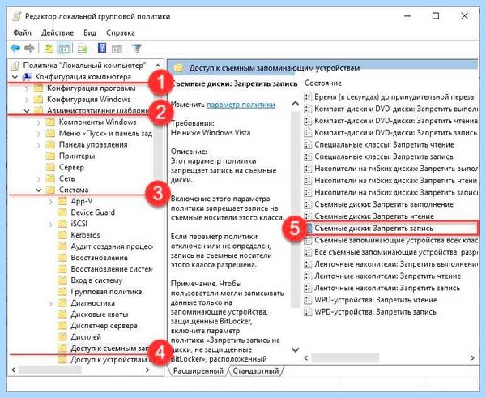Open the Файл menu

pyautogui.click(x=23, y=32)
